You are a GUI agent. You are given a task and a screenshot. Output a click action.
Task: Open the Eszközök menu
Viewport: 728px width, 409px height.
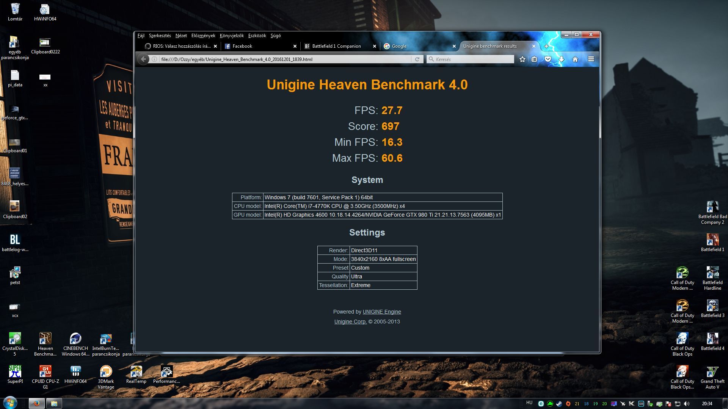(257, 36)
